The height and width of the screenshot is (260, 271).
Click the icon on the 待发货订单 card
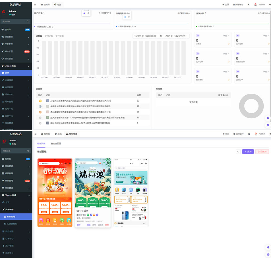point(238,53)
